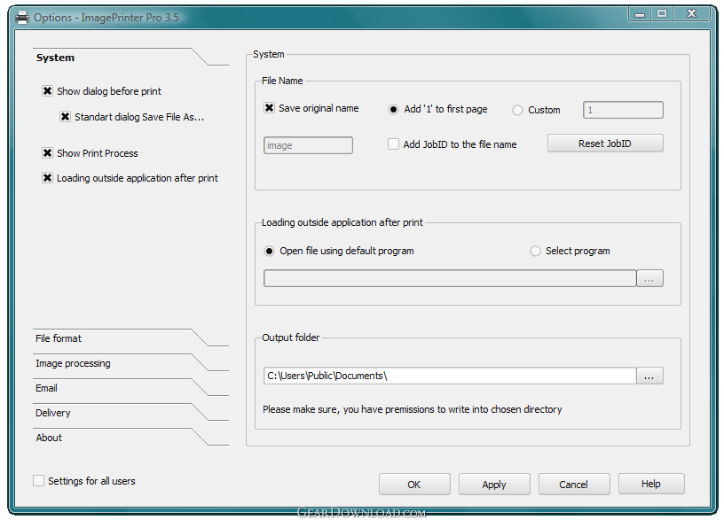
Task: Disable Loading outside application after print checkbox
Action: pyautogui.click(x=47, y=177)
